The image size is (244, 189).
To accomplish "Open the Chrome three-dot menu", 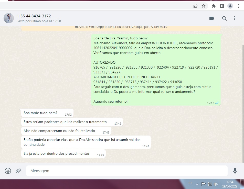I will (x=238, y=6).
